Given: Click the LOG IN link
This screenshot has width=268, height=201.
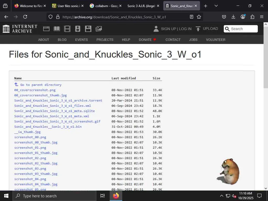Looking at the screenshot, I should (x=185, y=29).
